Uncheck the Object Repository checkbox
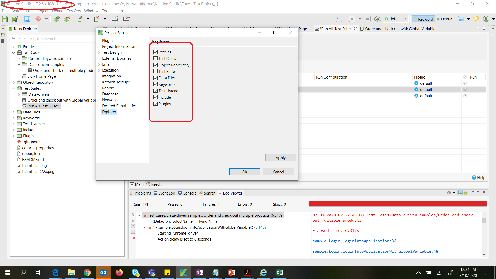 pos(156,65)
